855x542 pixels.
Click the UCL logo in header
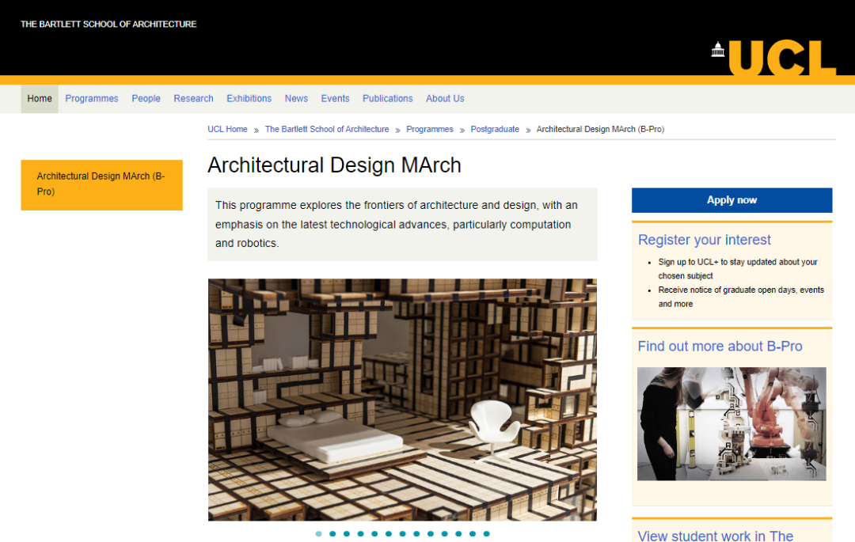[x=773, y=57]
